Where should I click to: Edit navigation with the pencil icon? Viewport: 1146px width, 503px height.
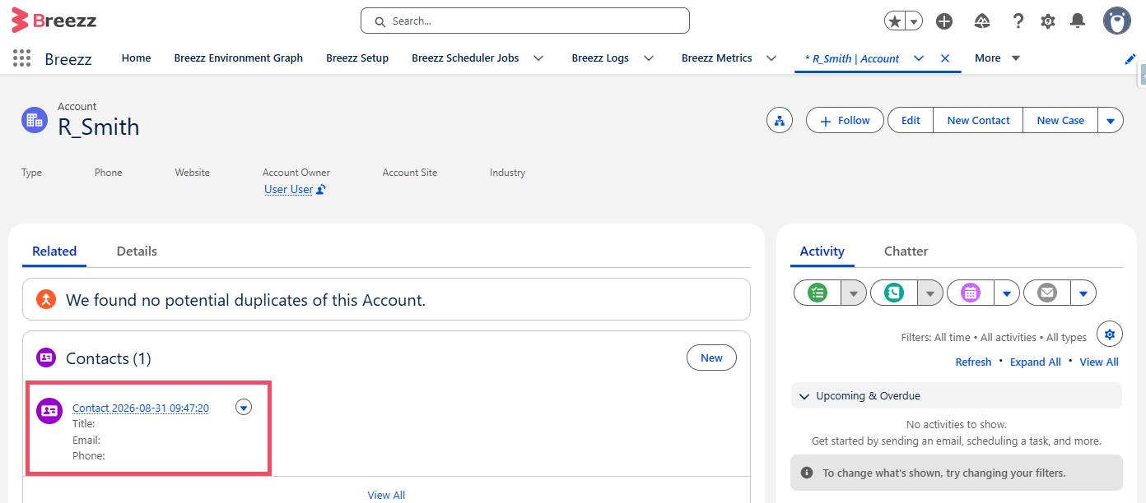pyautogui.click(x=1130, y=58)
